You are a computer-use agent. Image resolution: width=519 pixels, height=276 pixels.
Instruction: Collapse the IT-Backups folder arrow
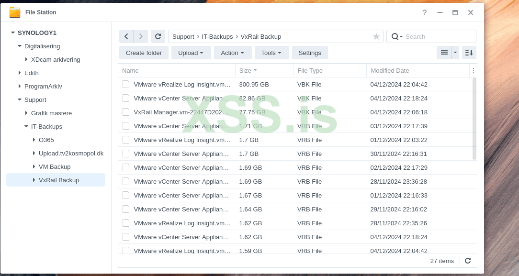[x=26, y=126]
